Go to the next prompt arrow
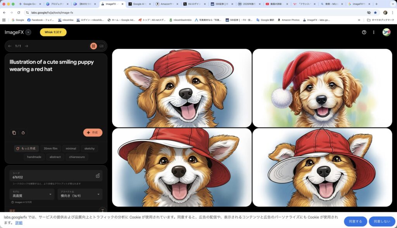Viewport: 397px width, 228px height. [26, 46]
